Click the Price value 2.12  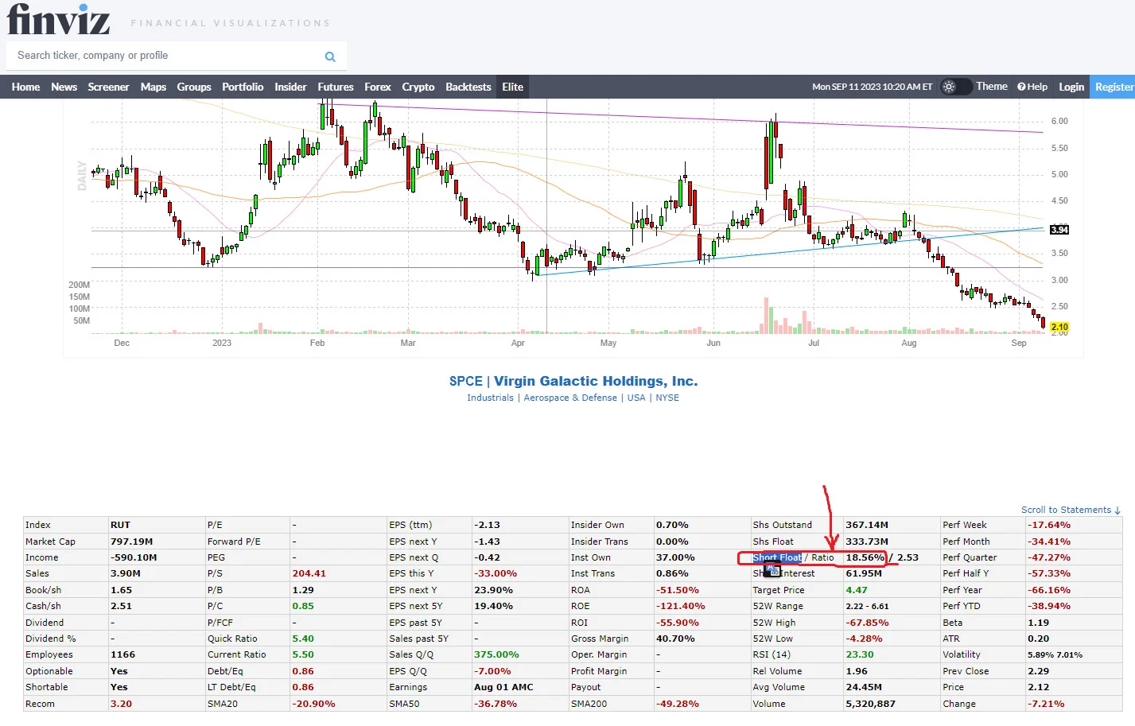point(1038,687)
